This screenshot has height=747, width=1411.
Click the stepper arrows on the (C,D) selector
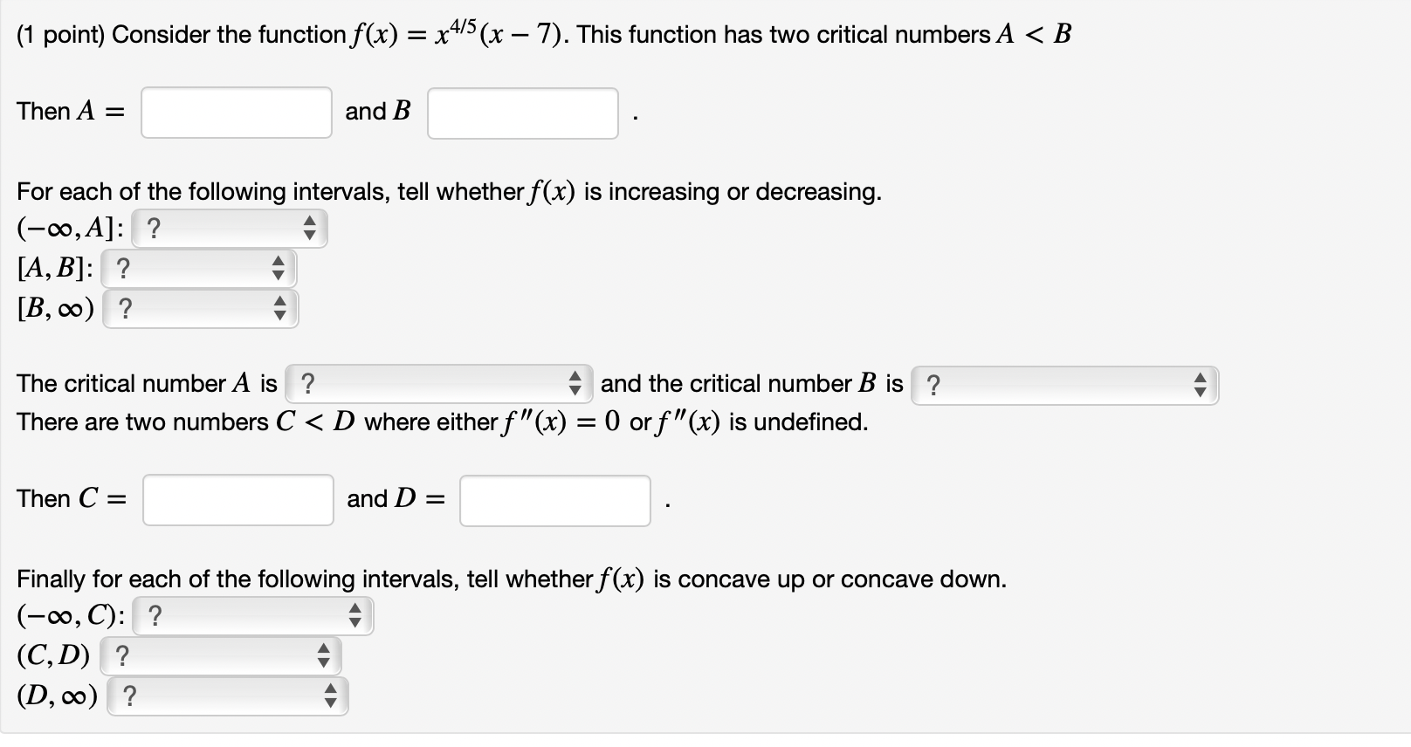point(324,655)
